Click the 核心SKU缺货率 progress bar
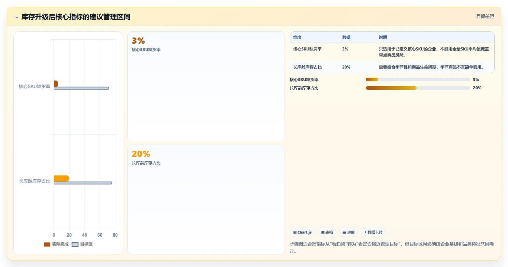This screenshot has height=267, width=508. pyautogui.click(x=418, y=79)
